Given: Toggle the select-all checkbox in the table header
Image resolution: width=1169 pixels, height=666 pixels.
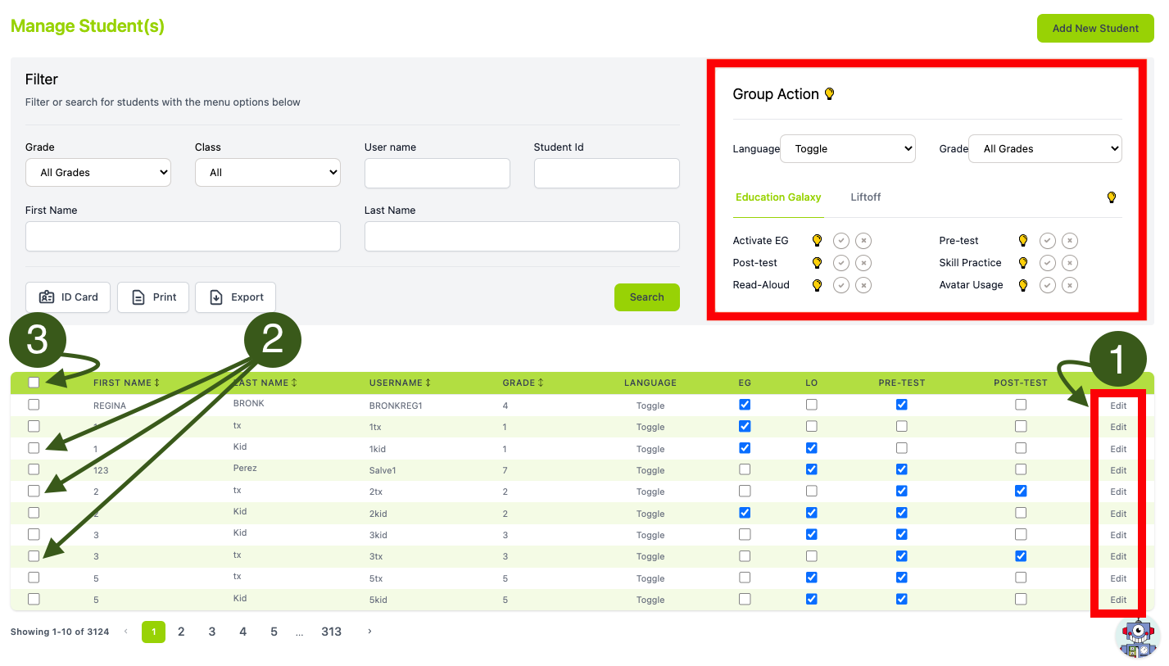Looking at the screenshot, I should click(x=34, y=382).
